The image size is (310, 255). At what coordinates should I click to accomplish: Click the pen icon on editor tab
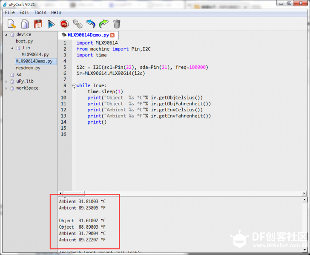(x=64, y=35)
